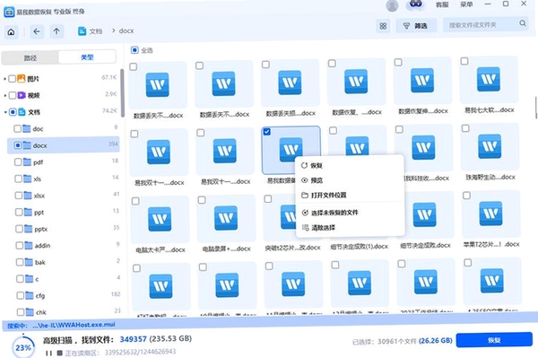538x358 pixels.
Task: Tick checkbox of 苹果T2芯片 docx file
Action: click(466, 196)
